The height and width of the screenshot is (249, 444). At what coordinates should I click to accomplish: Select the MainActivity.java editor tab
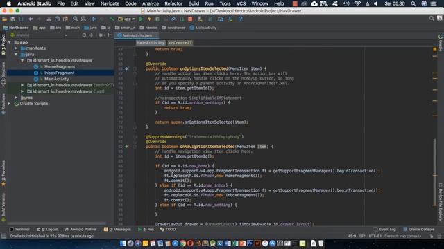(137, 35)
